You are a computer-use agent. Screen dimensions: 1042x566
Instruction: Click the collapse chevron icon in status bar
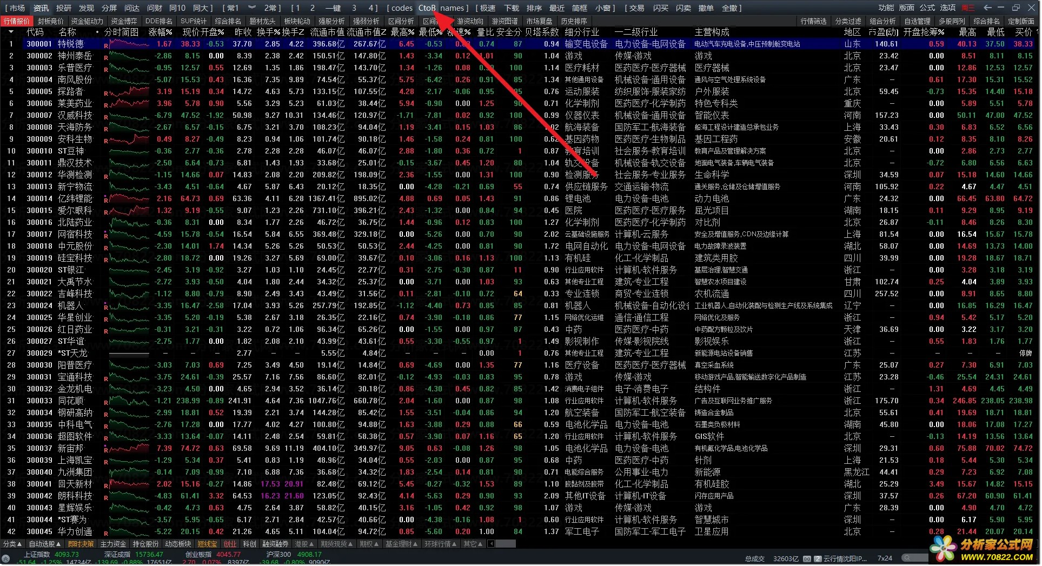coord(6,558)
